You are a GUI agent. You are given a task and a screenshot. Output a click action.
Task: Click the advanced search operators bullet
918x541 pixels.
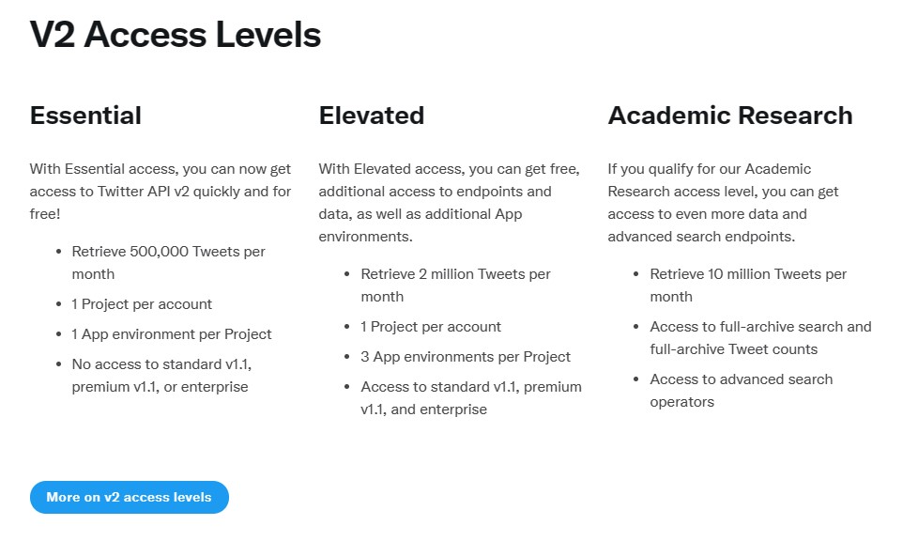point(741,390)
